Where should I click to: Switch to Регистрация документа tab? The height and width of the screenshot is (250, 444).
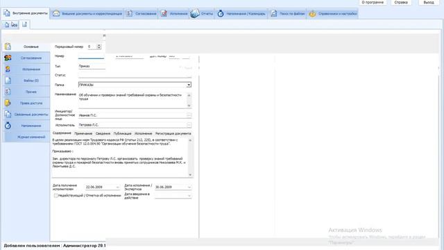[x=173, y=133]
